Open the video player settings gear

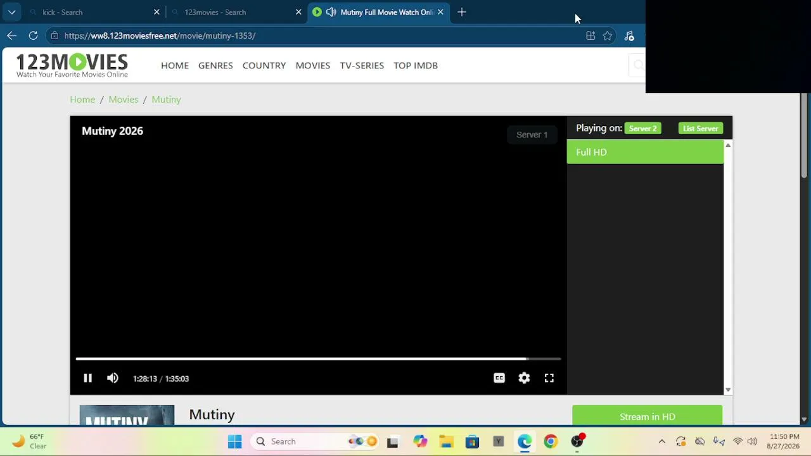point(524,378)
